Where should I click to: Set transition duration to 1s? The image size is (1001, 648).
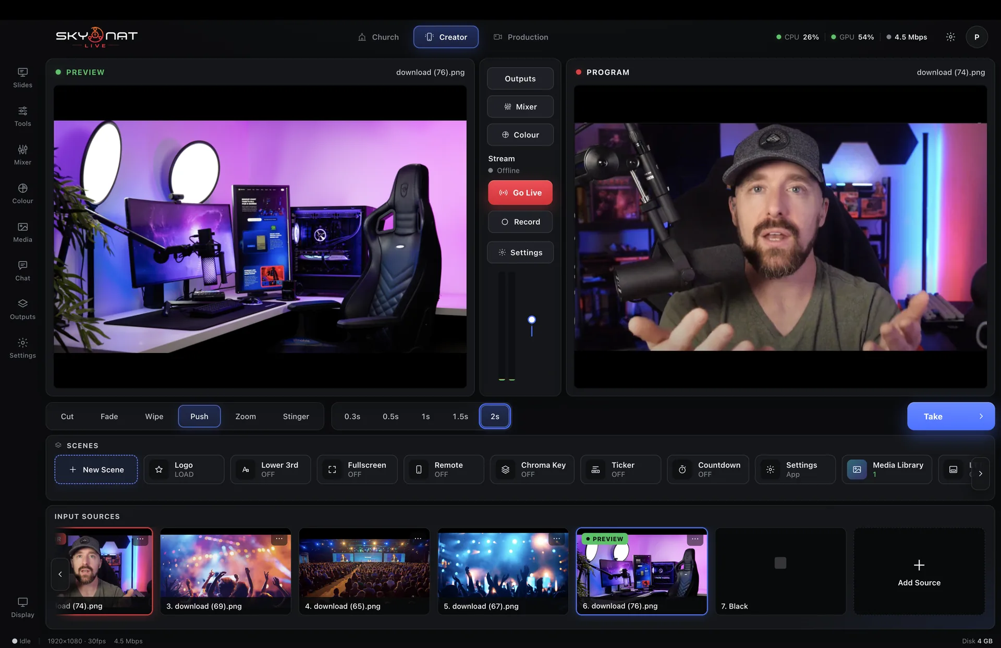pos(425,417)
